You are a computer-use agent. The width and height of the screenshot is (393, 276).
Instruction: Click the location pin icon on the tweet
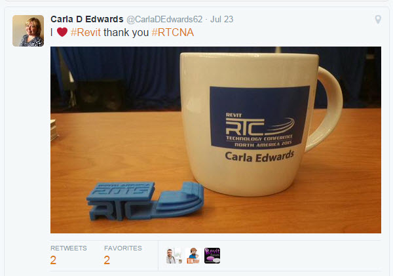pyautogui.click(x=378, y=20)
